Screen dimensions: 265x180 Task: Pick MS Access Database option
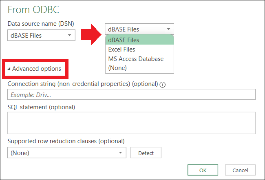pyautogui.click(x=139, y=59)
